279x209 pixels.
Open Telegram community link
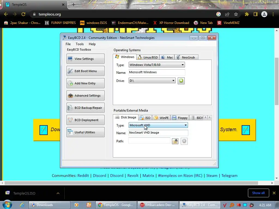(x=229, y=176)
